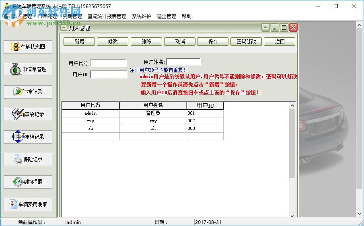Viewport: 364px width, 226px height.
Task: Open the 车辆状态图 vehicle status sidebar button
Action: point(28,47)
